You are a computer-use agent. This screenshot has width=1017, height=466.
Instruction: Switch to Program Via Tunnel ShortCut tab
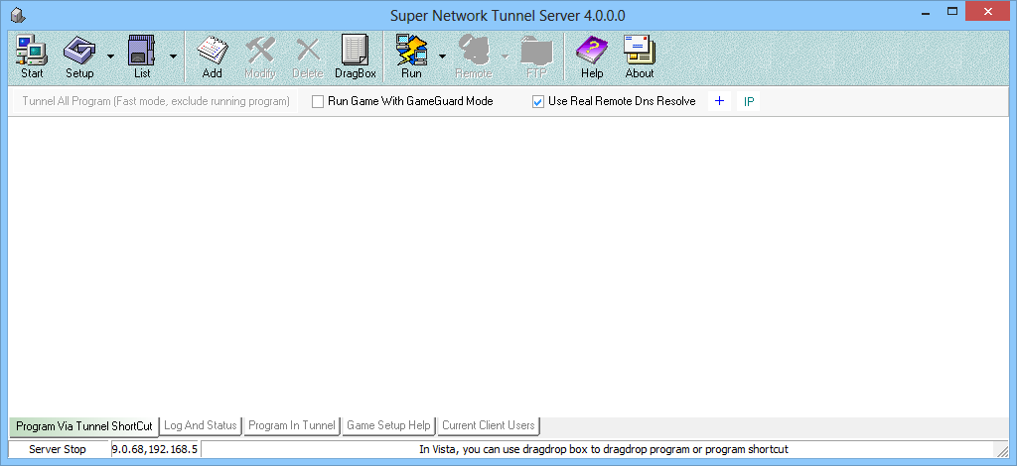point(84,426)
